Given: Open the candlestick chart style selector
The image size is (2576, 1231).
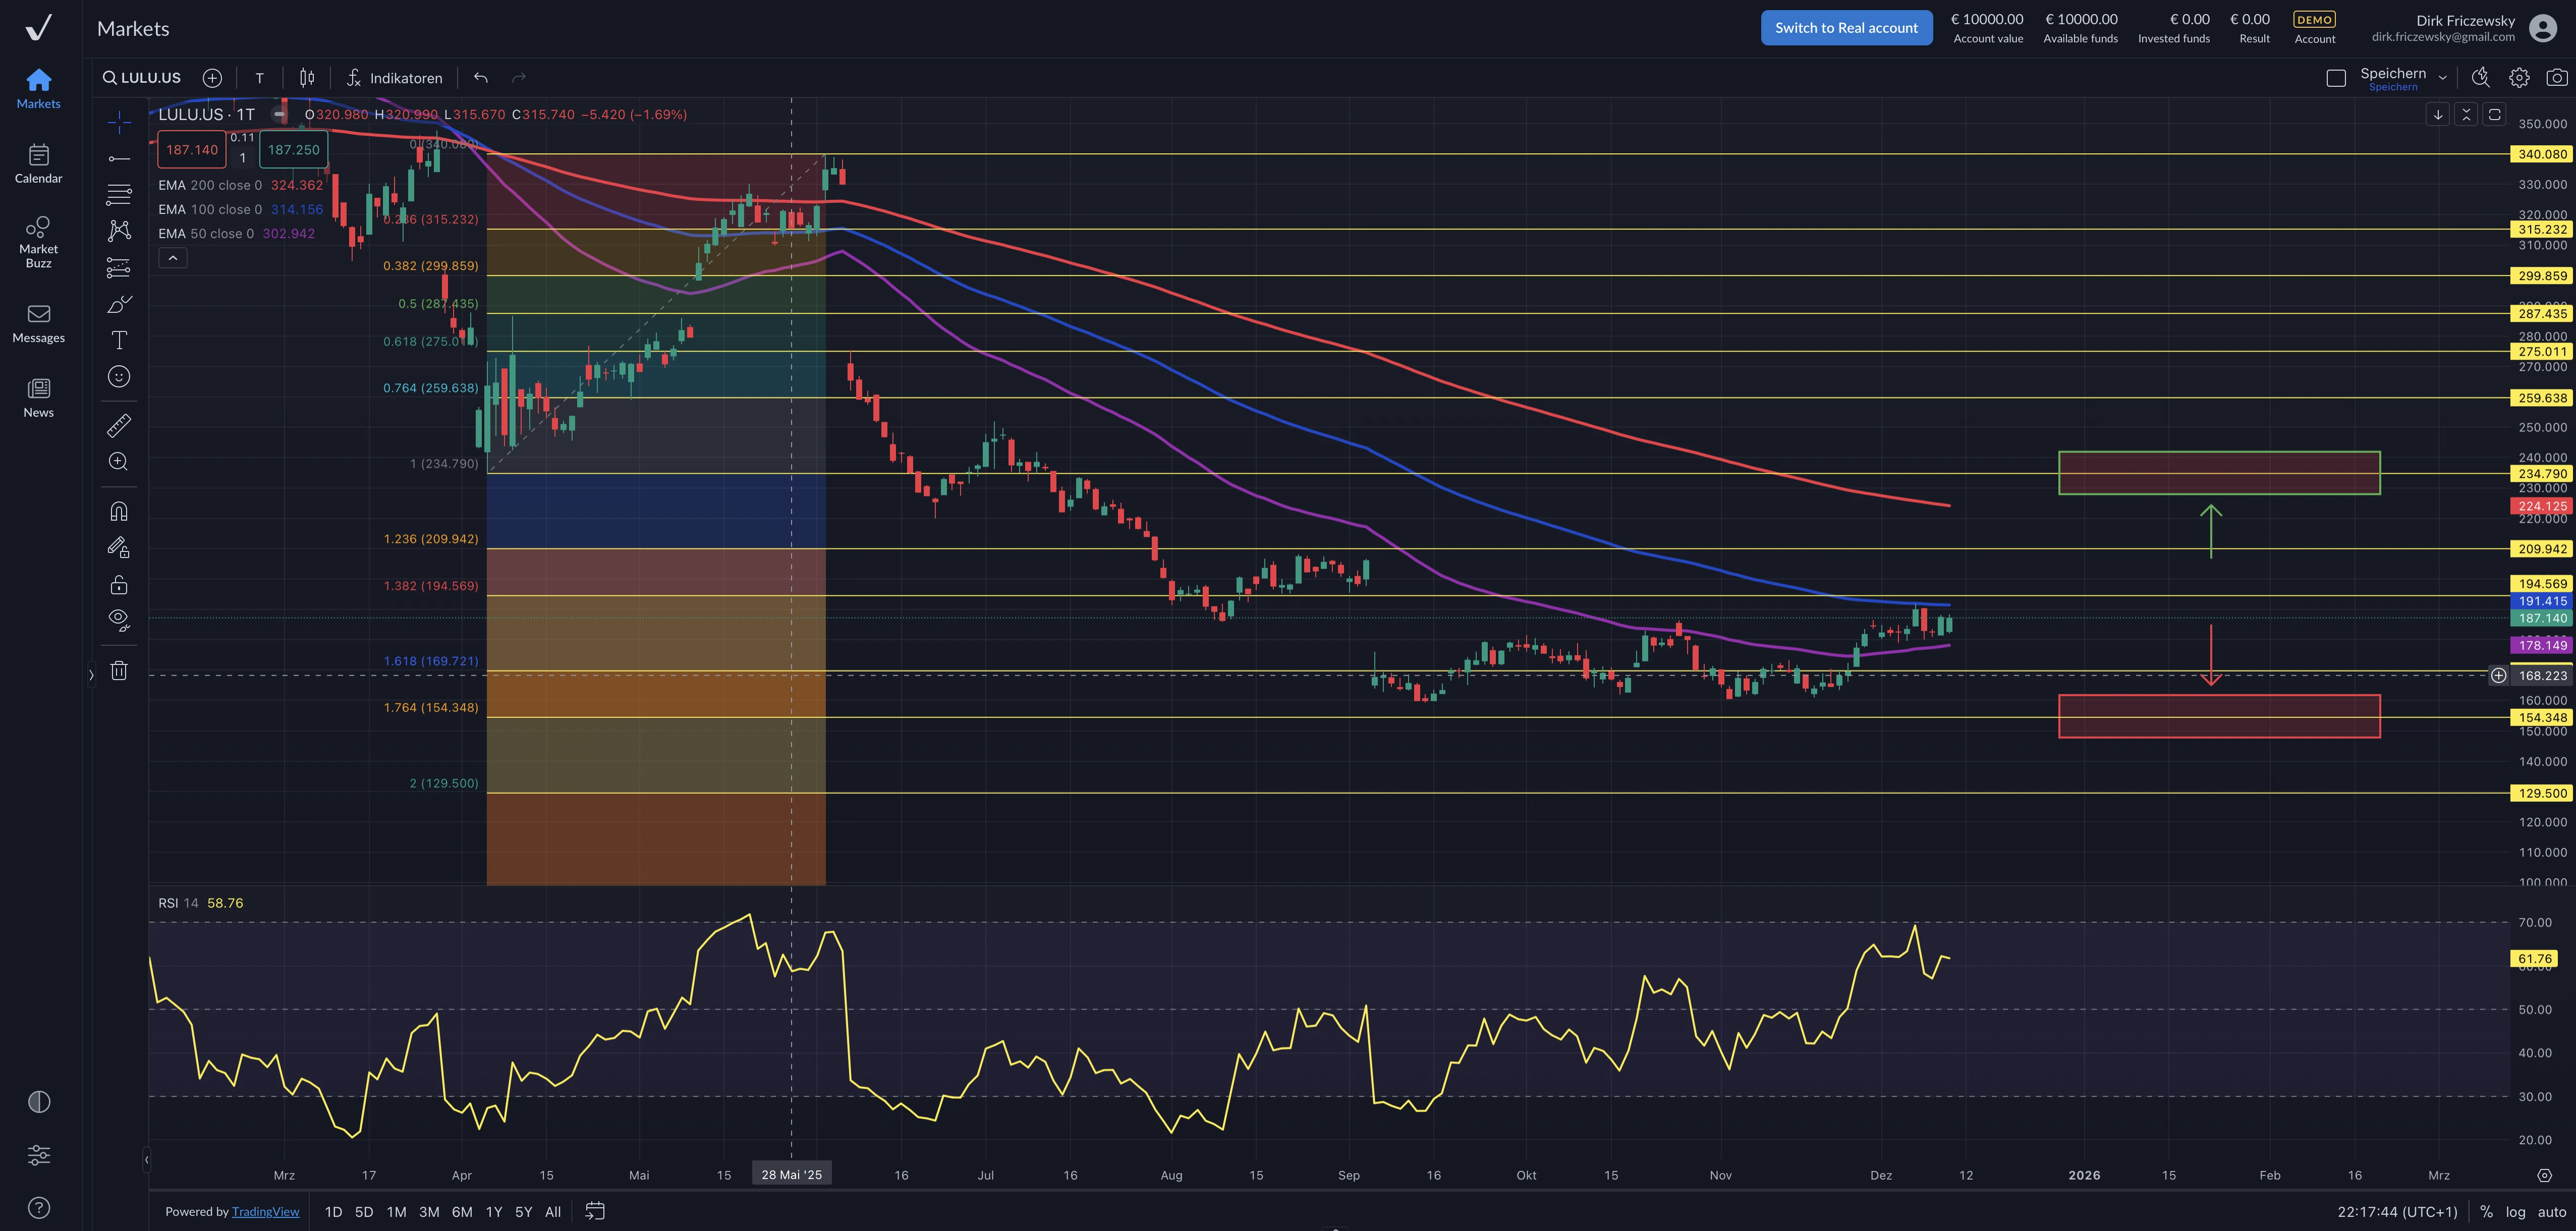Looking at the screenshot, I should click(x=307, y=78).
